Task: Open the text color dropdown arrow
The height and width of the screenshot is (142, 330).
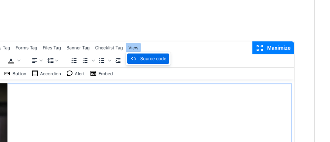Action: (x=19, y=61)
